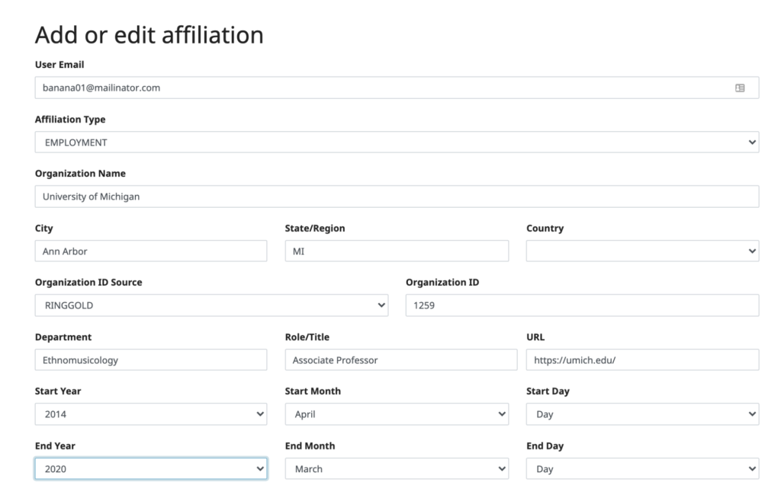Expand the End Month dropdown showing March
Screen dimensions: 781x495
click(397, 469)
